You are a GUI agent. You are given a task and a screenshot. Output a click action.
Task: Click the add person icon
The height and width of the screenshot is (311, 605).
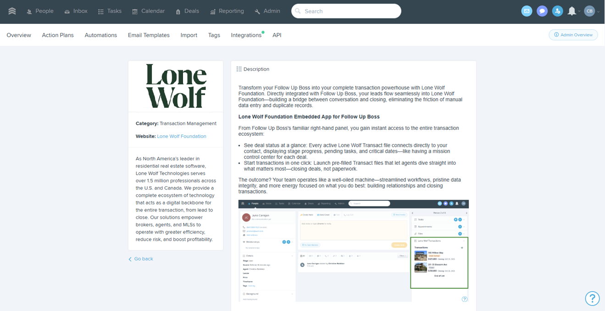pyautogui.click(x=557, y=11)
